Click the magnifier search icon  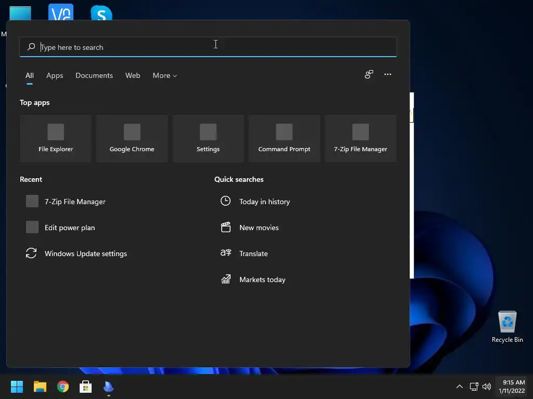pos(31,46)
